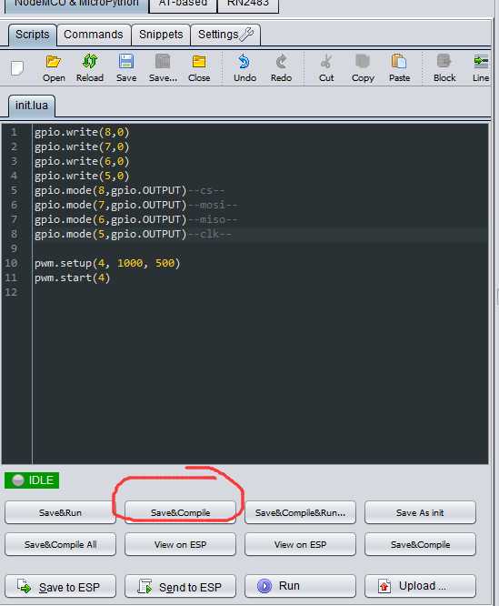Screen dimensions: 499x606
Task: Click the pwm.setup(4, 1000, 500) line
Action: coord(107,263)
